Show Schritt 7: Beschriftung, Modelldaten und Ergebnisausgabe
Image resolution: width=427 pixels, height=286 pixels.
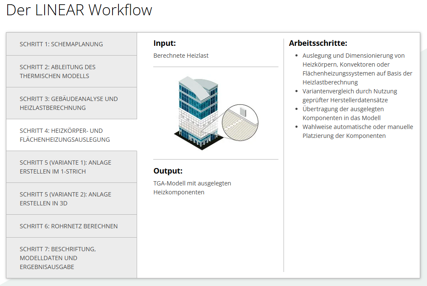[71, 258]
